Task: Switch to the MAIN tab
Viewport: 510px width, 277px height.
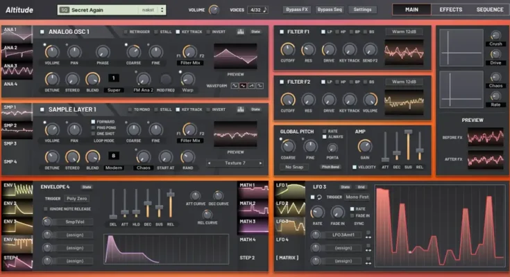Action: (411, 10)
